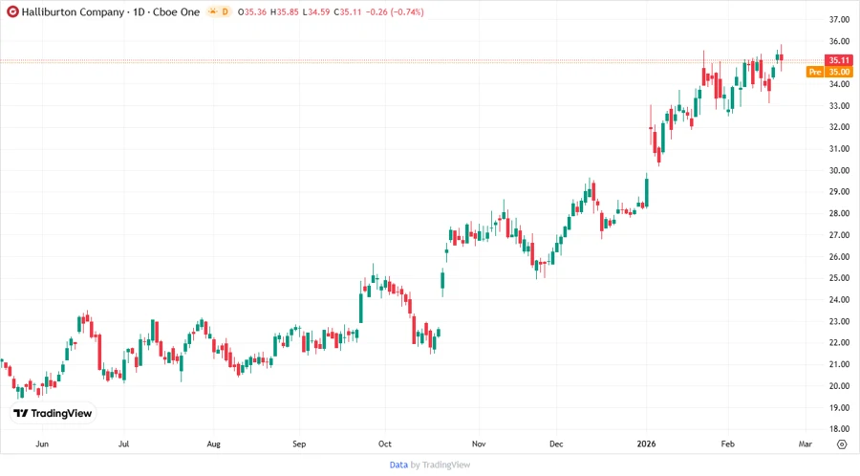Image resolution: width=860 pixels, height=476 pixels.
Task: Click the low value L34.59
Action: click(x=316, y=11)
